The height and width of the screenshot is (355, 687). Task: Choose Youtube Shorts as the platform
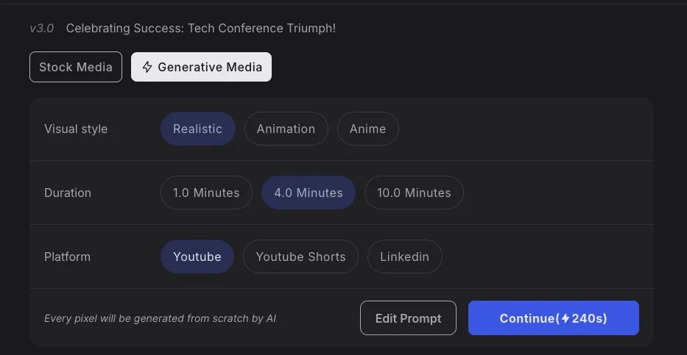[x=300, y=257]
